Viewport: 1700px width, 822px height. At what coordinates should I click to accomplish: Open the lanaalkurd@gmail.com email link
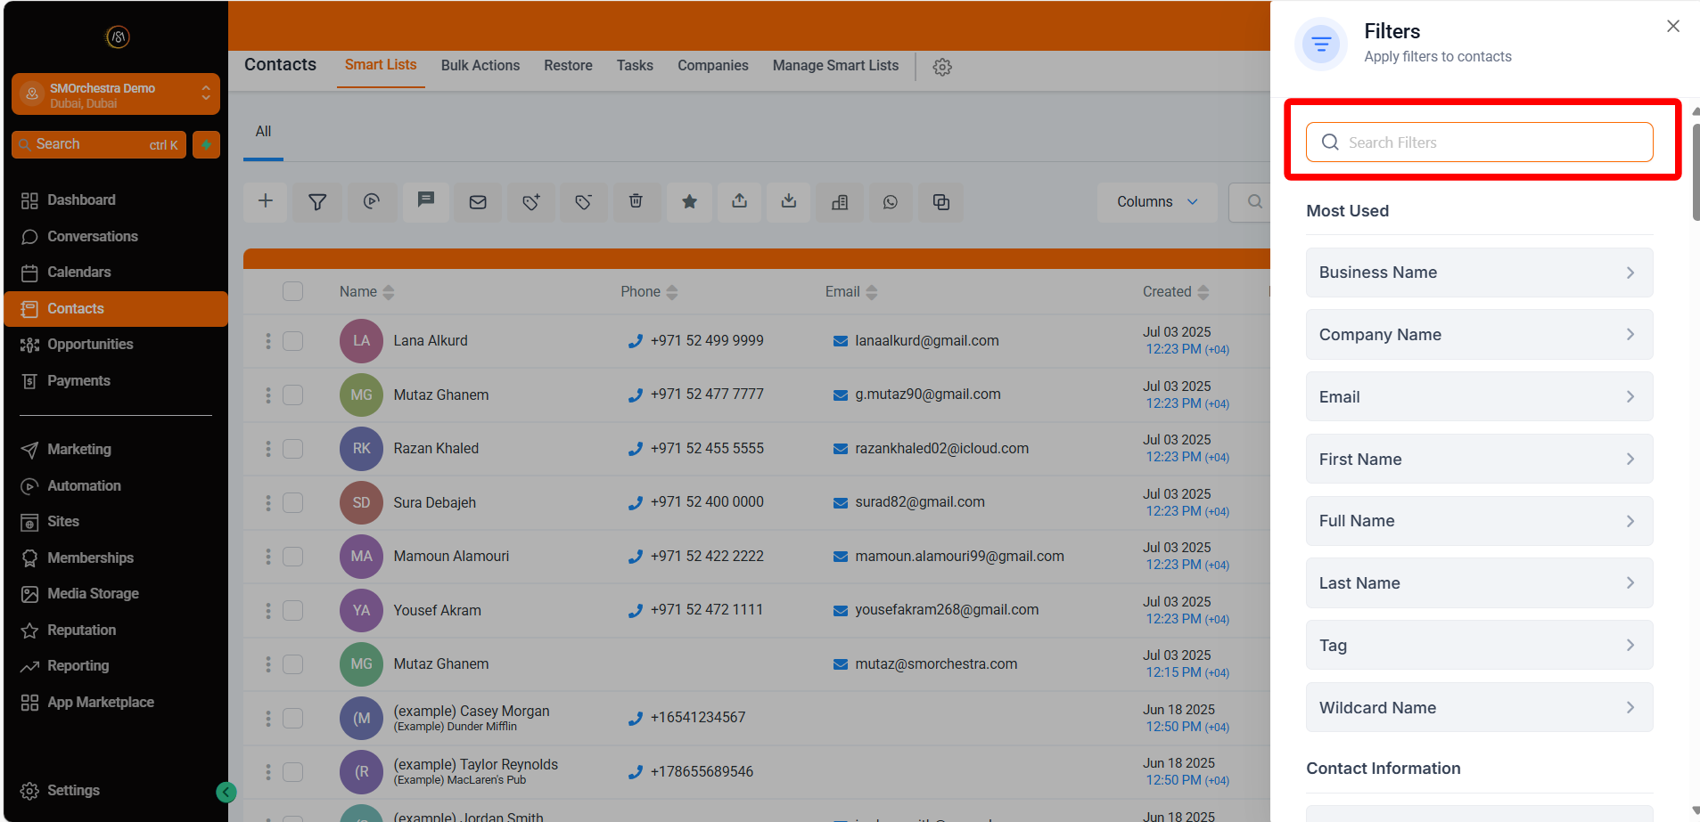(x=926, y=341)
